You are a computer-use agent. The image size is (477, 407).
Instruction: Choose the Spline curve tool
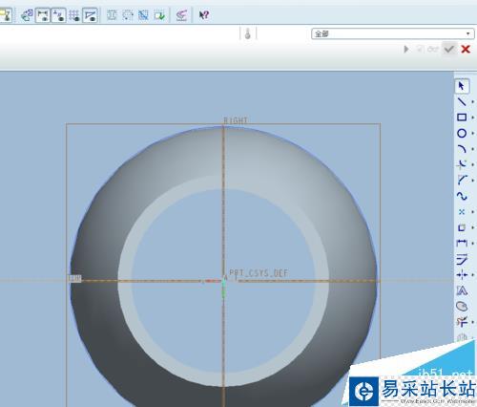462,196
